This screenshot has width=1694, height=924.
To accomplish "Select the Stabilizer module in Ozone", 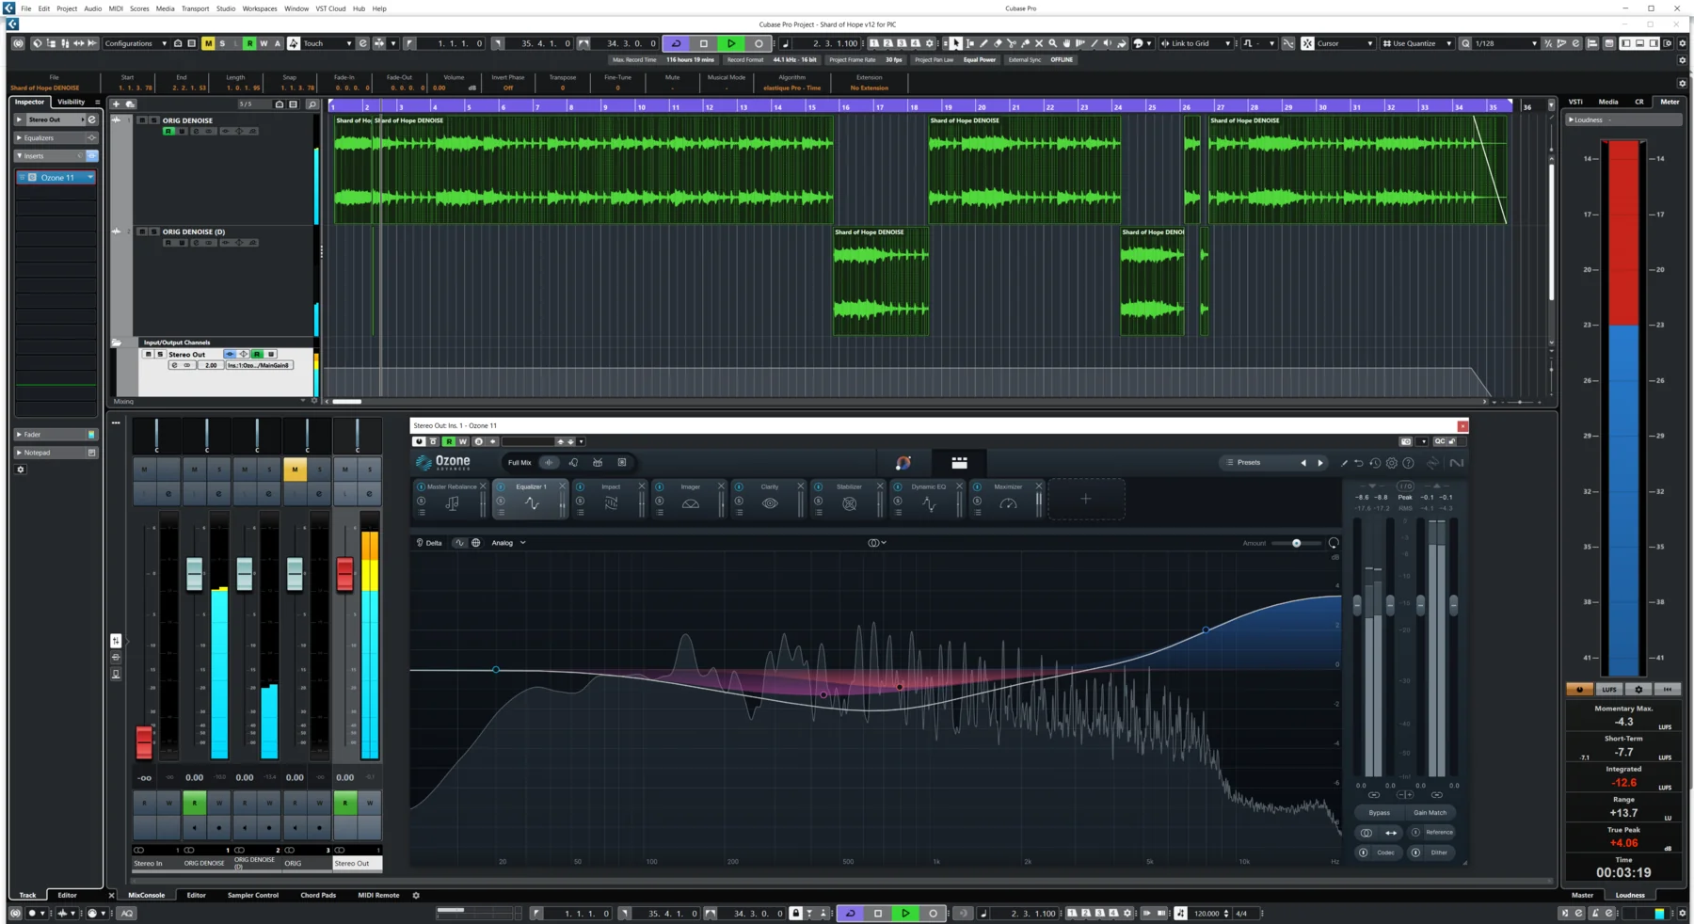I will pos(849,499).
